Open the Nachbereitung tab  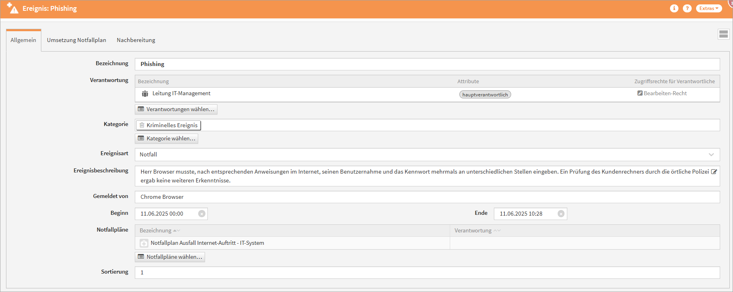click(136, 40)
